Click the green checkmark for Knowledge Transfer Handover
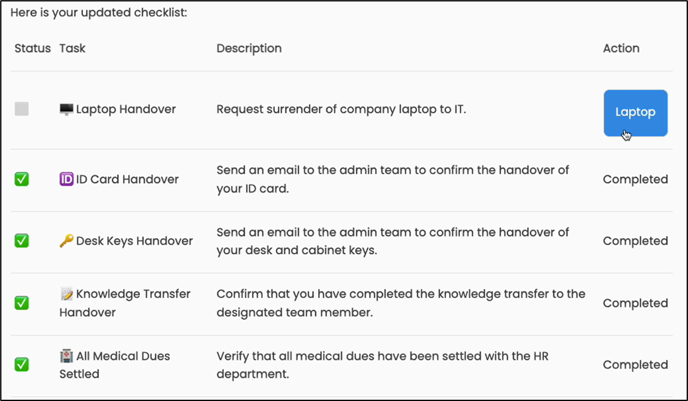This screenshot has height=401, width=688. [x=22, y=303]
